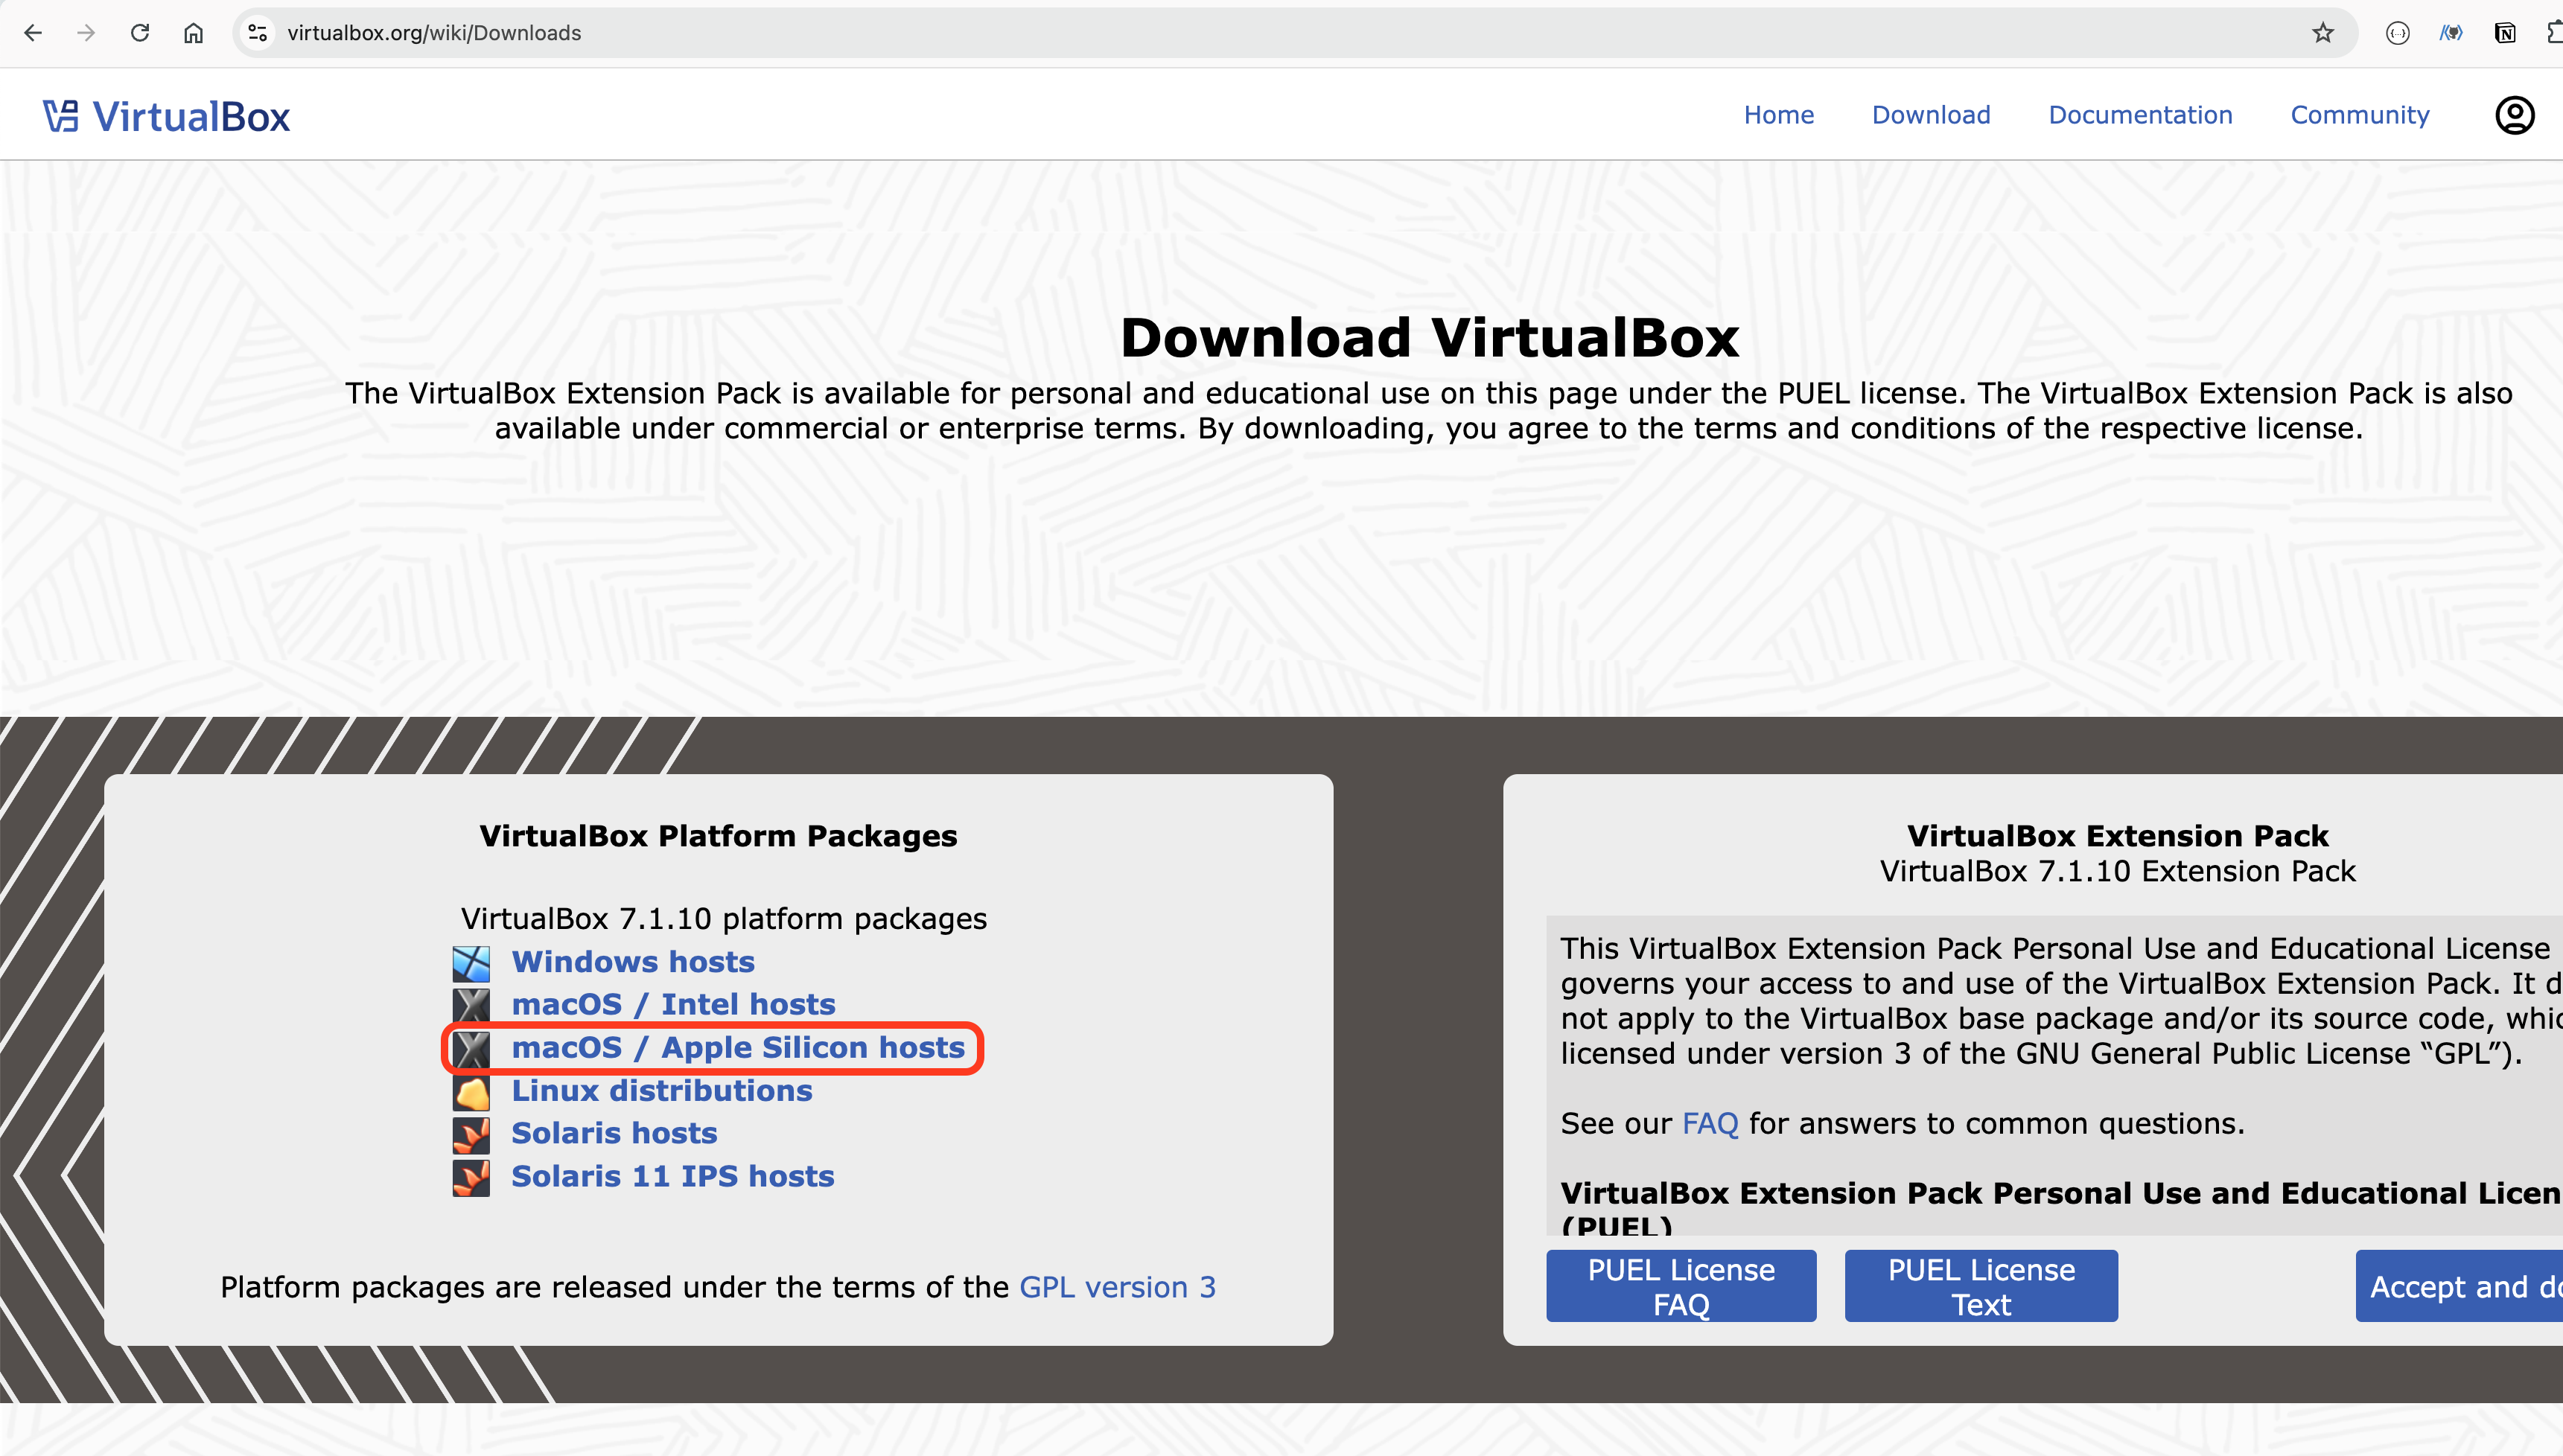
Task: Download macOS / Apple Silicon hosts package
Action: [738, 1048]
